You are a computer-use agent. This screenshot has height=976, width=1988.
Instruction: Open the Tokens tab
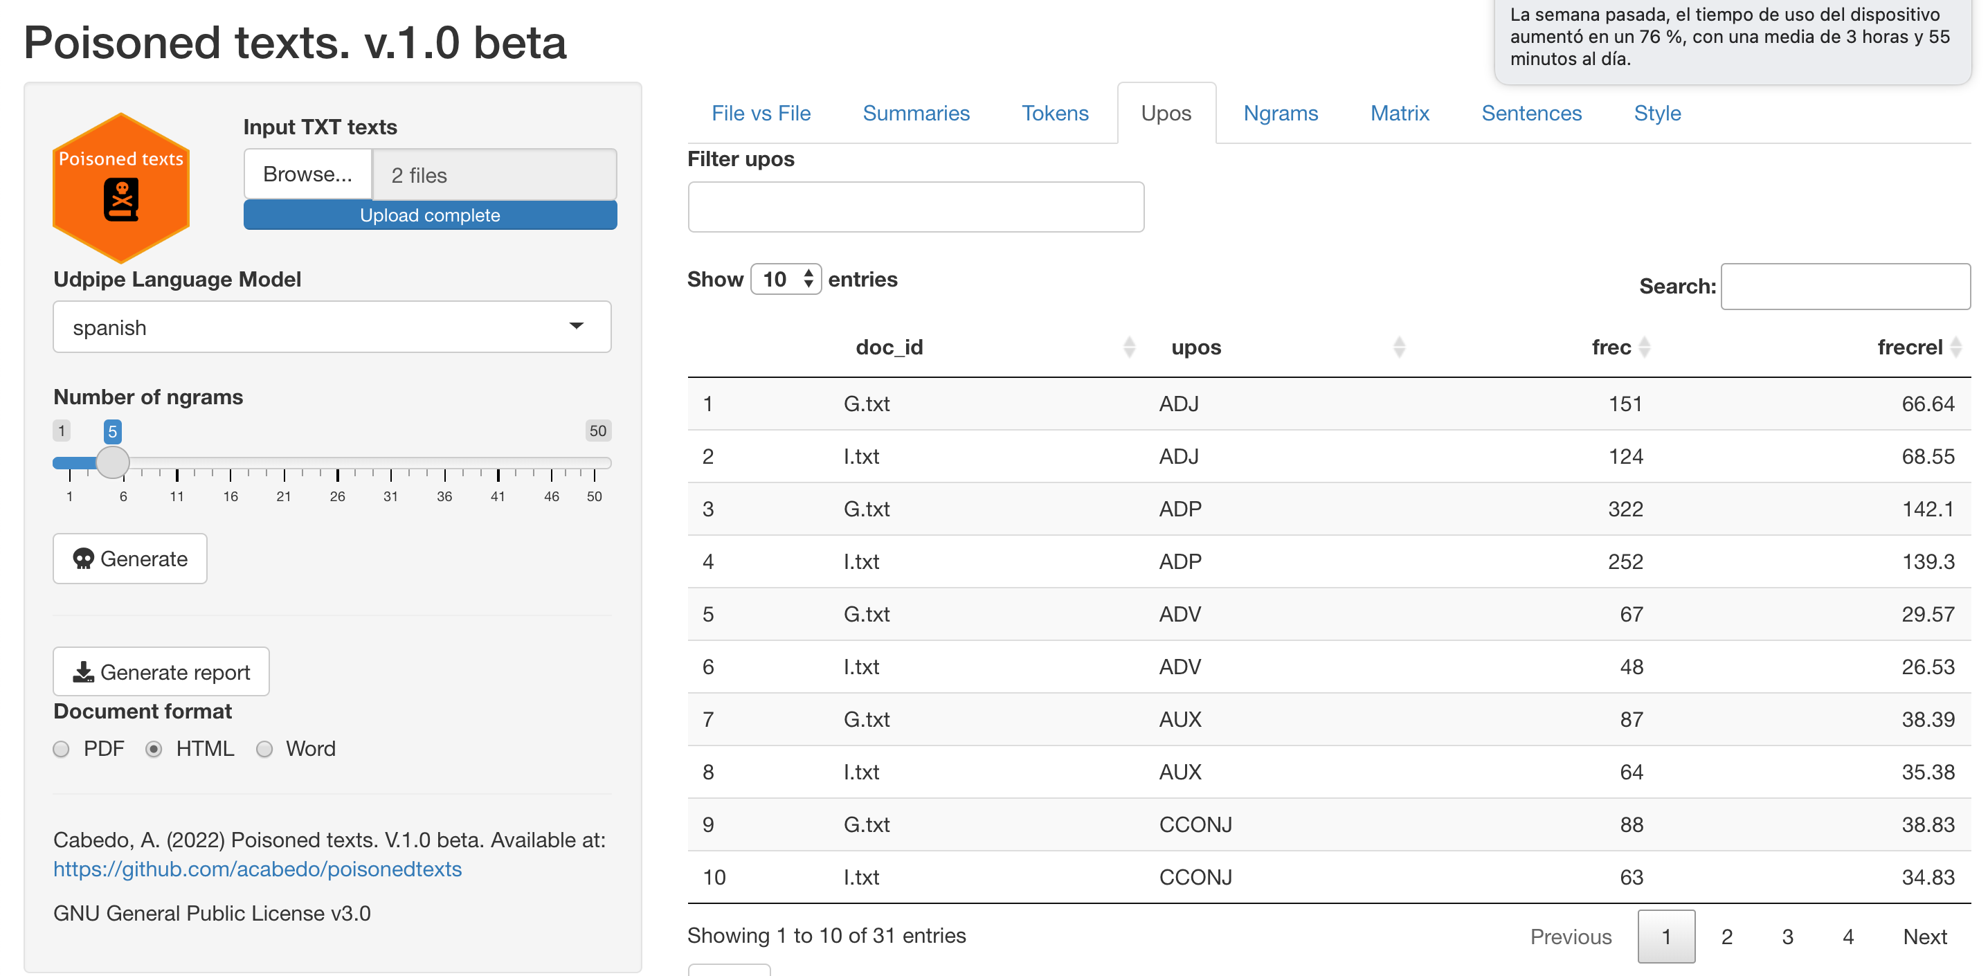click(x=1055, y=114)
